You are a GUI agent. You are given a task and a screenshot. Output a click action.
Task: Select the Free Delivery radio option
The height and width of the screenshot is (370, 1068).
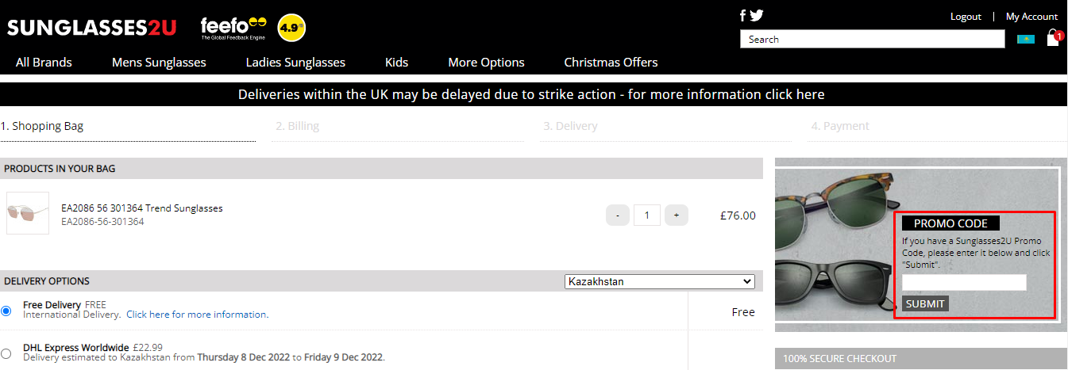point(6,311)
